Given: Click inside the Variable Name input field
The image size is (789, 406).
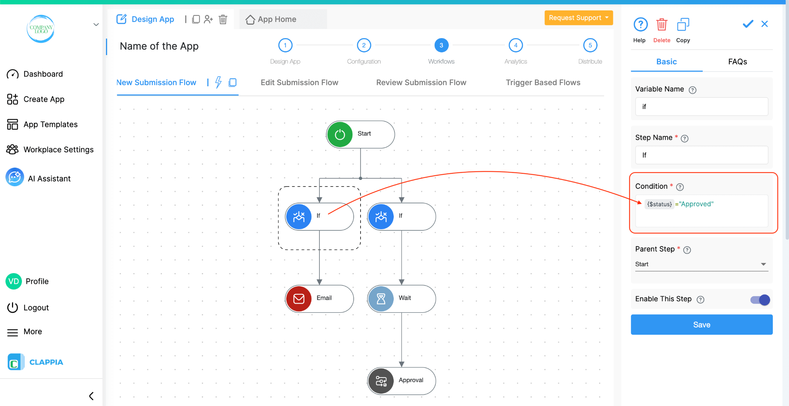Looking at the screenshot, I should (x=701, y=107).
